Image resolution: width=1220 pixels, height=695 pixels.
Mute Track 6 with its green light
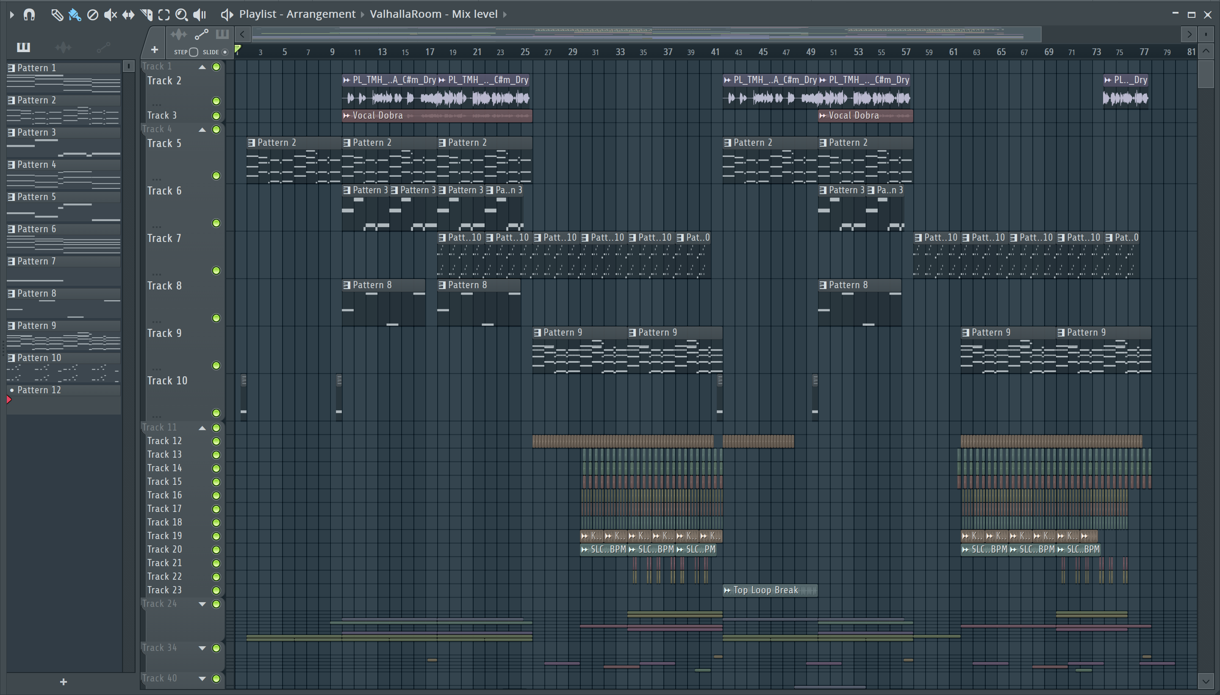pos(216,223)
